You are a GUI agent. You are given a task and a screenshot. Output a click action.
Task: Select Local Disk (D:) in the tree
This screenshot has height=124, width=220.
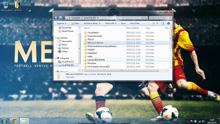pyautogui.click(x=68, y=65)
